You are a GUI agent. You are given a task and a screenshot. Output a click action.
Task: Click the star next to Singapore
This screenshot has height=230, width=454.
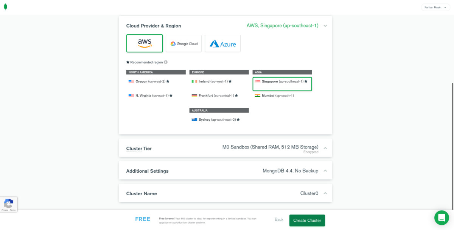tap(306, 81)
